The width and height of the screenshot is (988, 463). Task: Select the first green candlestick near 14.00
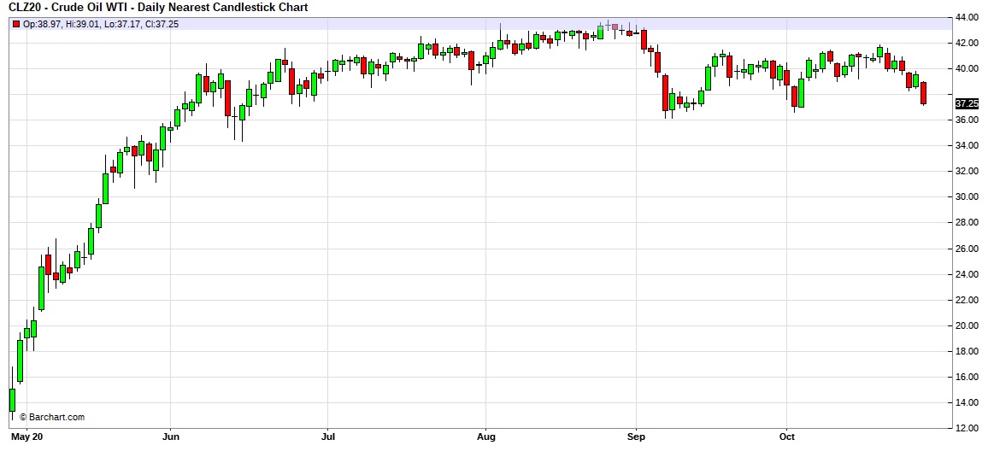point(12,398)
